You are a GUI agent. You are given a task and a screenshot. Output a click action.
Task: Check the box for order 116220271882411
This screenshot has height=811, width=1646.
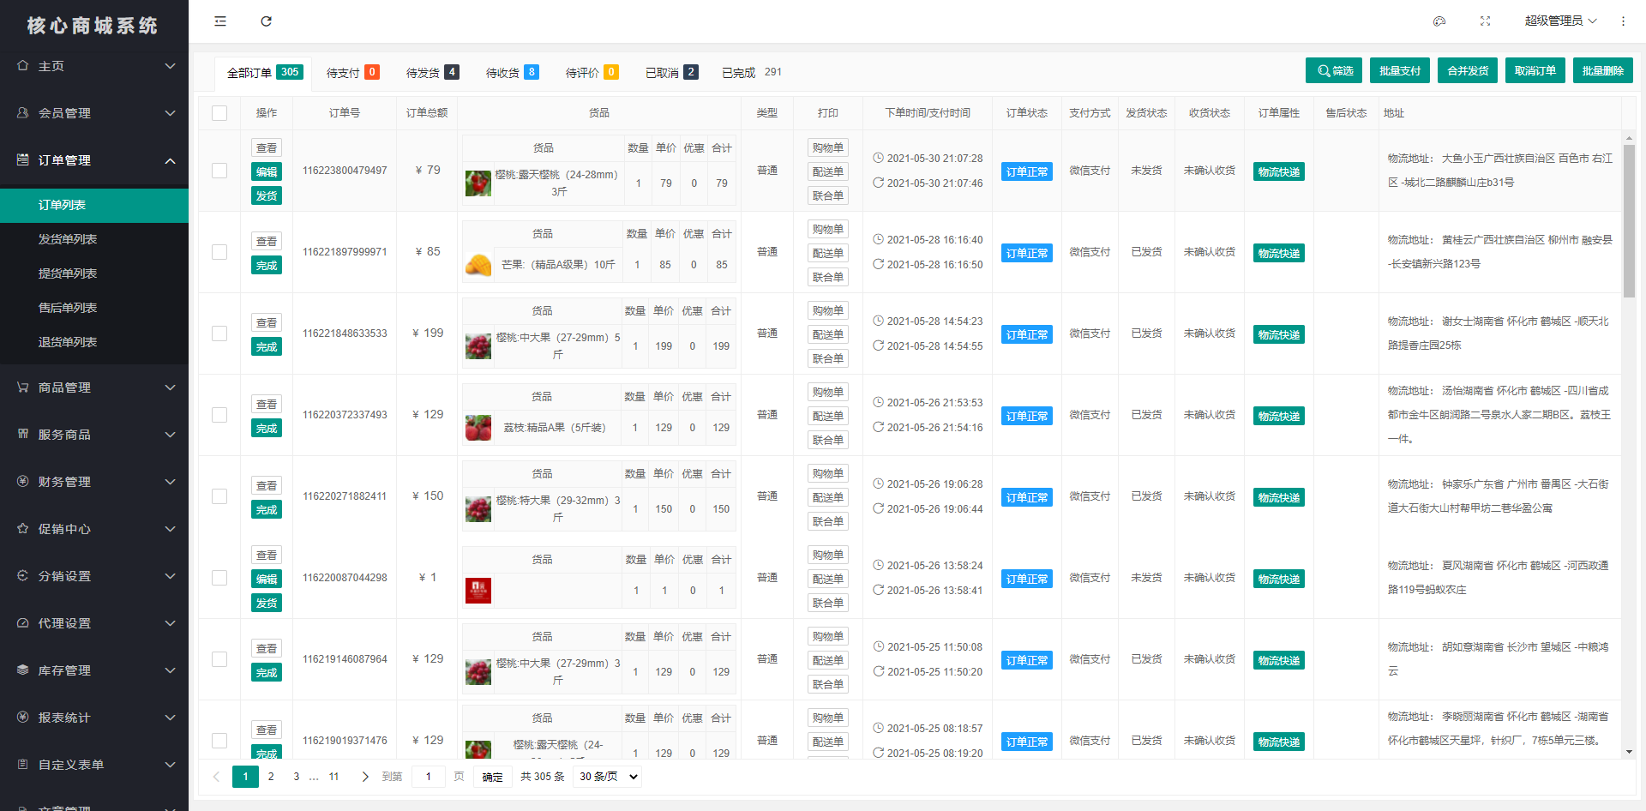tap(219, 496)
